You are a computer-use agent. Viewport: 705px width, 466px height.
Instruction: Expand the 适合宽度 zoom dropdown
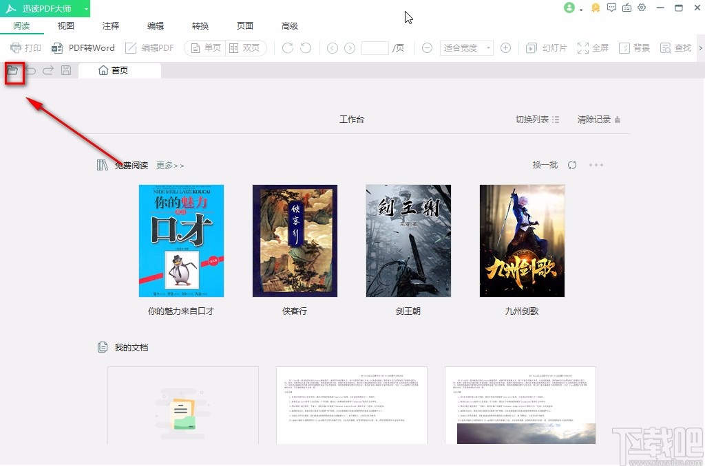(489, 48)
